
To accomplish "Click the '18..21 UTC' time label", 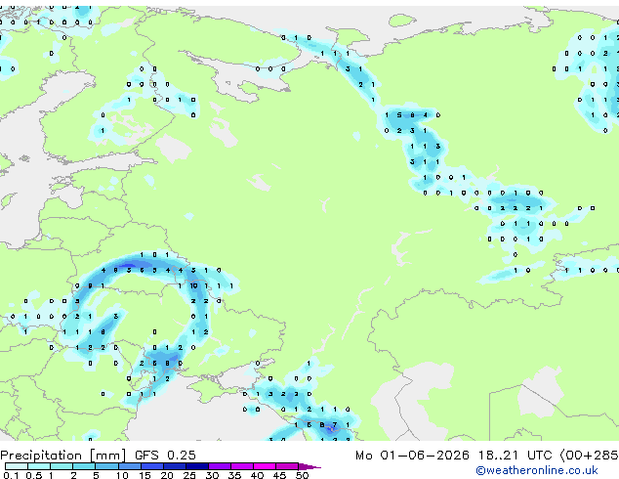I will (x=515, y=456).
